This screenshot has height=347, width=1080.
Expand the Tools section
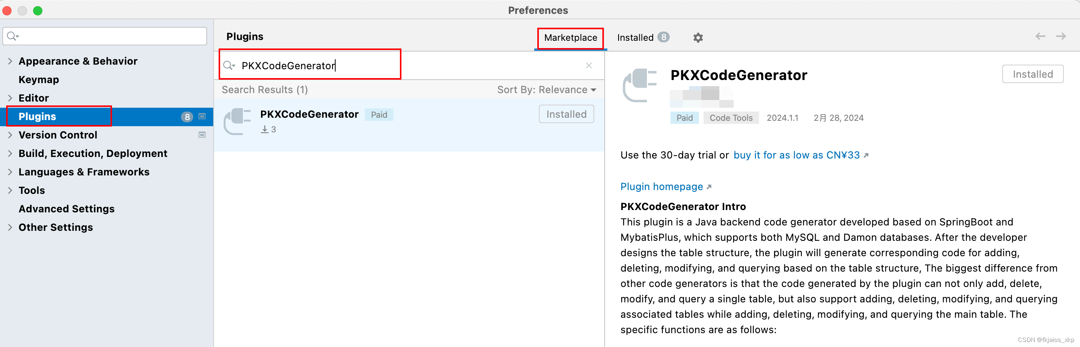coord(10,190)
